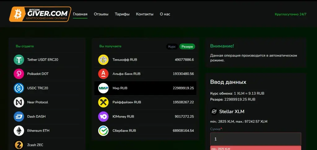Choose USDC TRC20 as give currency
The height and width of the screenshot is (150, 317).
[x=47, y=88]
